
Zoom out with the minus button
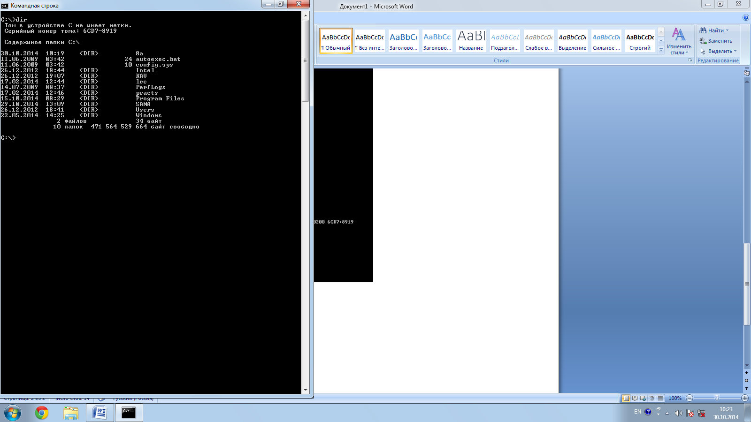click(690, 398)
